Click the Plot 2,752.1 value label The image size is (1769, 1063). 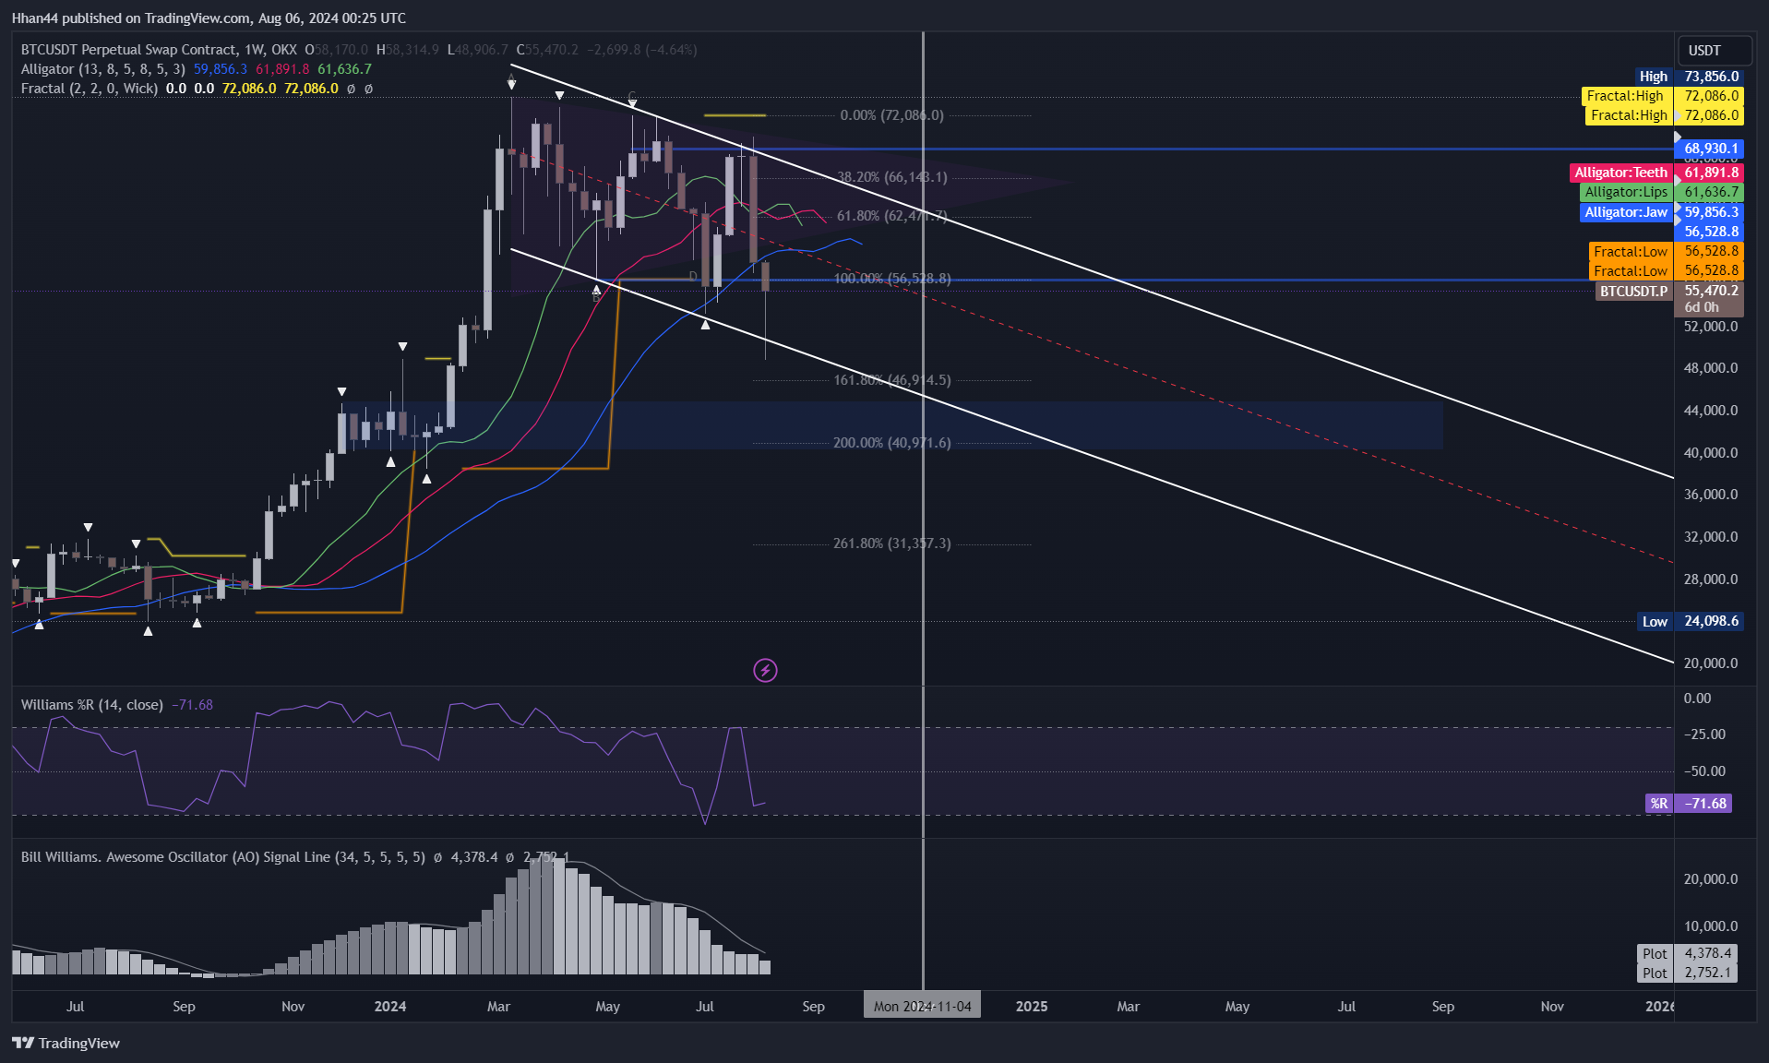tap(1688, 973)
